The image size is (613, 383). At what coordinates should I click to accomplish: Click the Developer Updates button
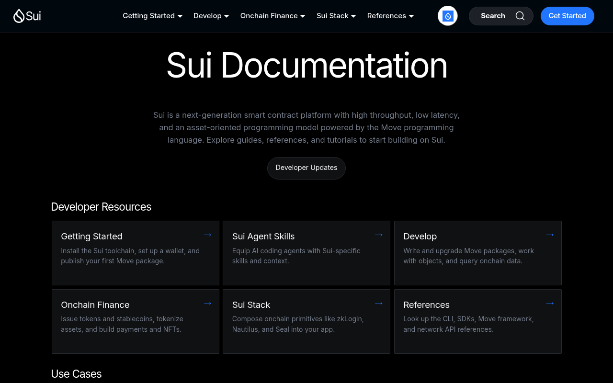click(306, 168)
